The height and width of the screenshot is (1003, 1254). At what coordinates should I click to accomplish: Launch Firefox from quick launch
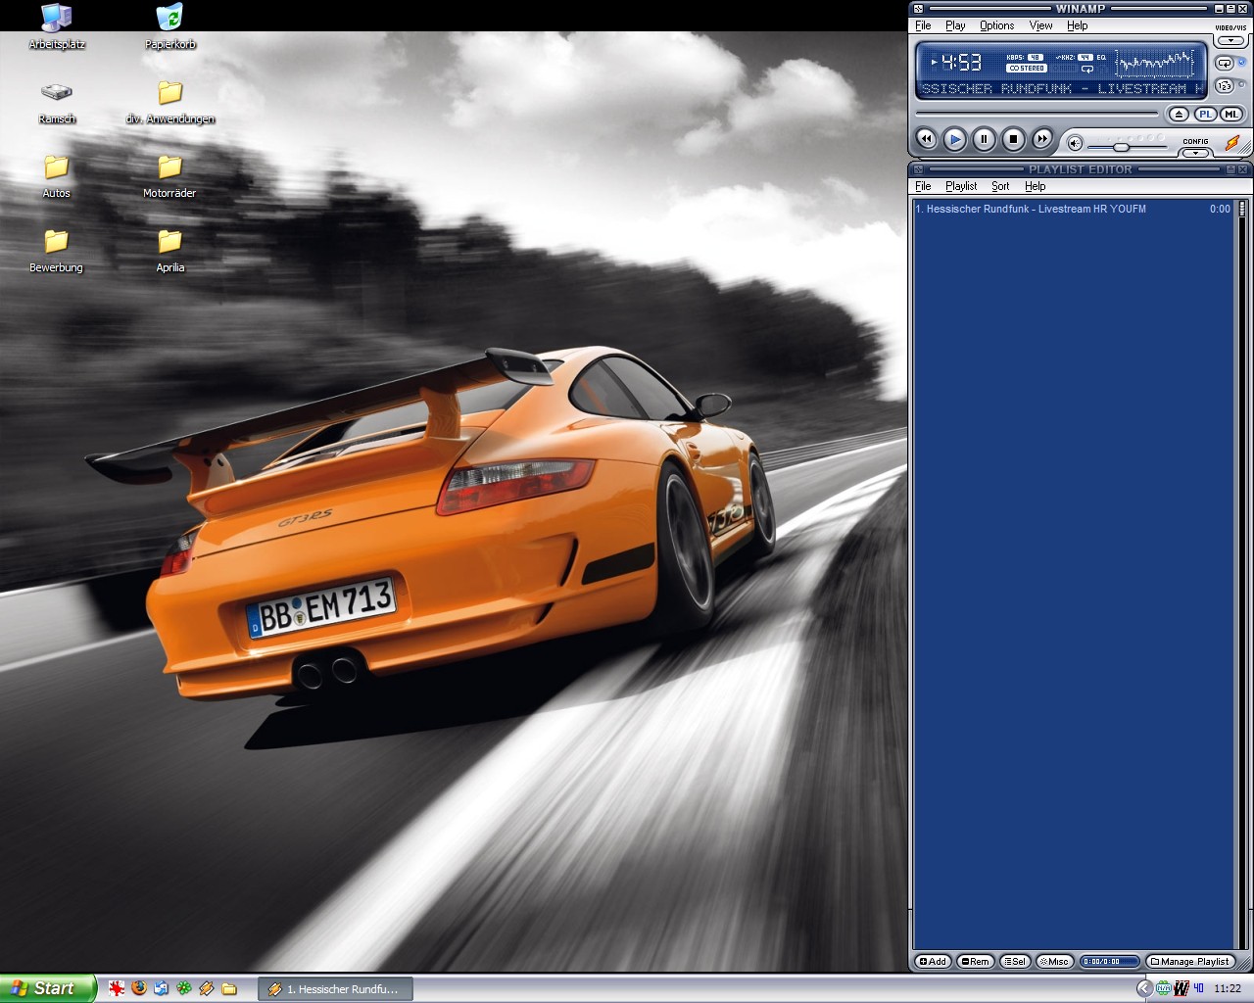[x=139, y=988]
